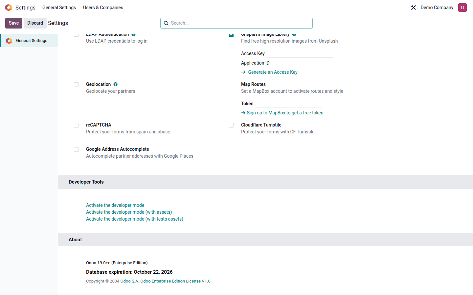Open Odoo Enterprise Edition License V1.0 link
Screen dimensions: 473x295
click(x=175, y=281)
